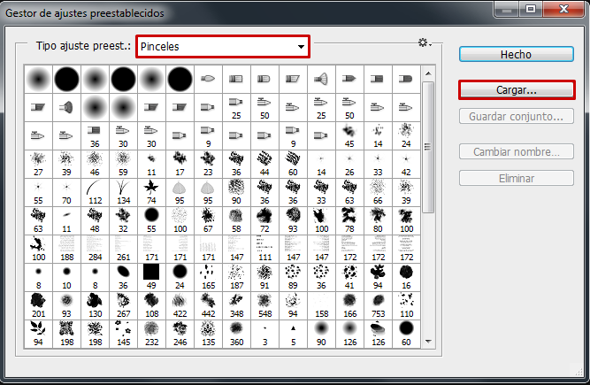The height and width of the screenshot is (385, 590).
Task: Choose the dune grass brush sized 134
Action: click(123, 189)
